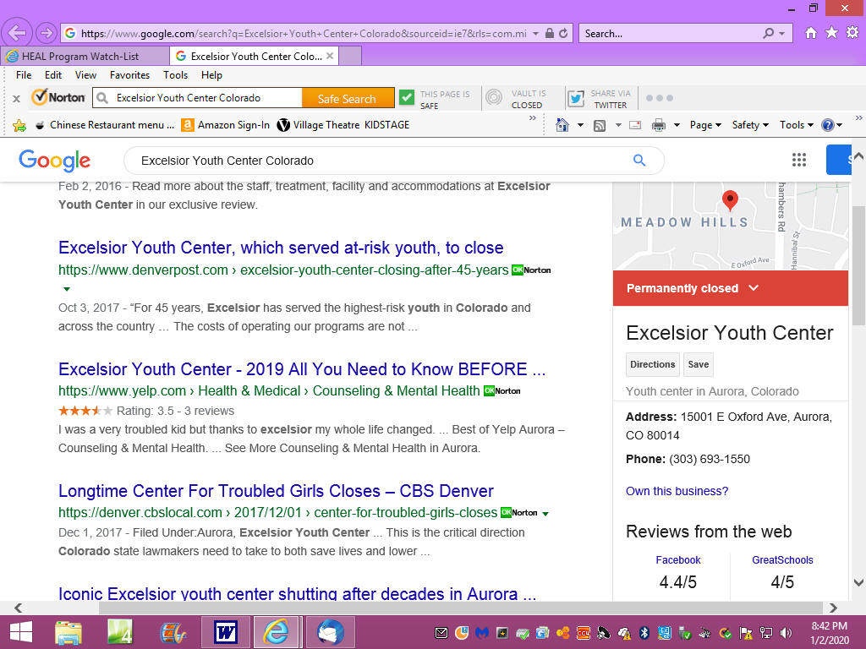Image resolution: width=866 pixels, height=649 pixels.
Task: Click the Meadow Hills map thumbnail
Action: (730, 226)
